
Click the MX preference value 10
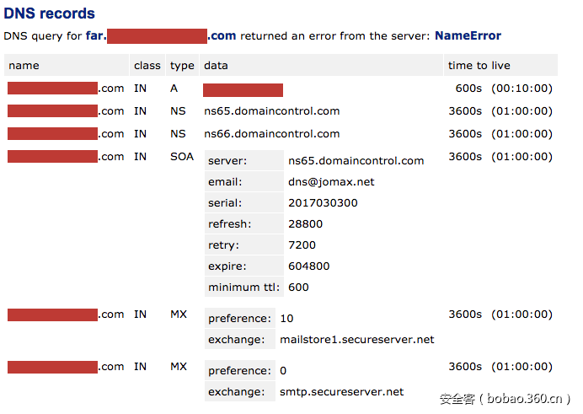pyautogui.click(x=286, y=319)
